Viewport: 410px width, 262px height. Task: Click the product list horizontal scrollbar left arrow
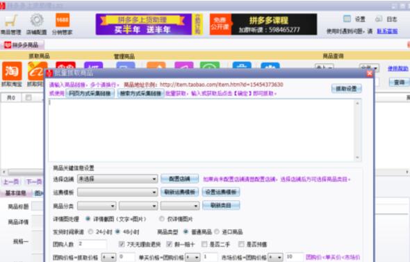[x=4, y=172]
